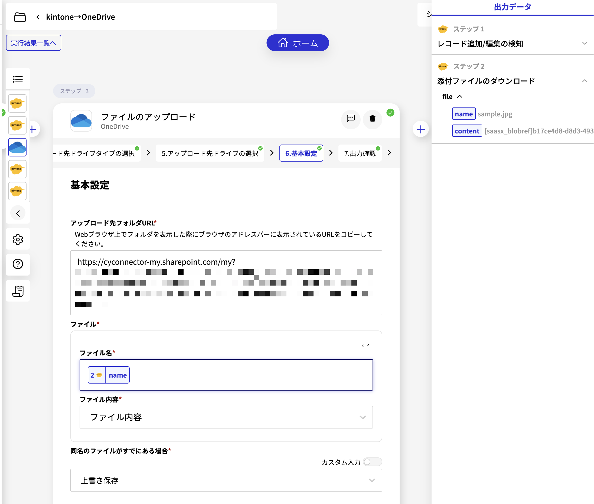Switch to the 7.出力確認 step tab
The height and width of the screenshot is (504, 594).
point(360,153)
